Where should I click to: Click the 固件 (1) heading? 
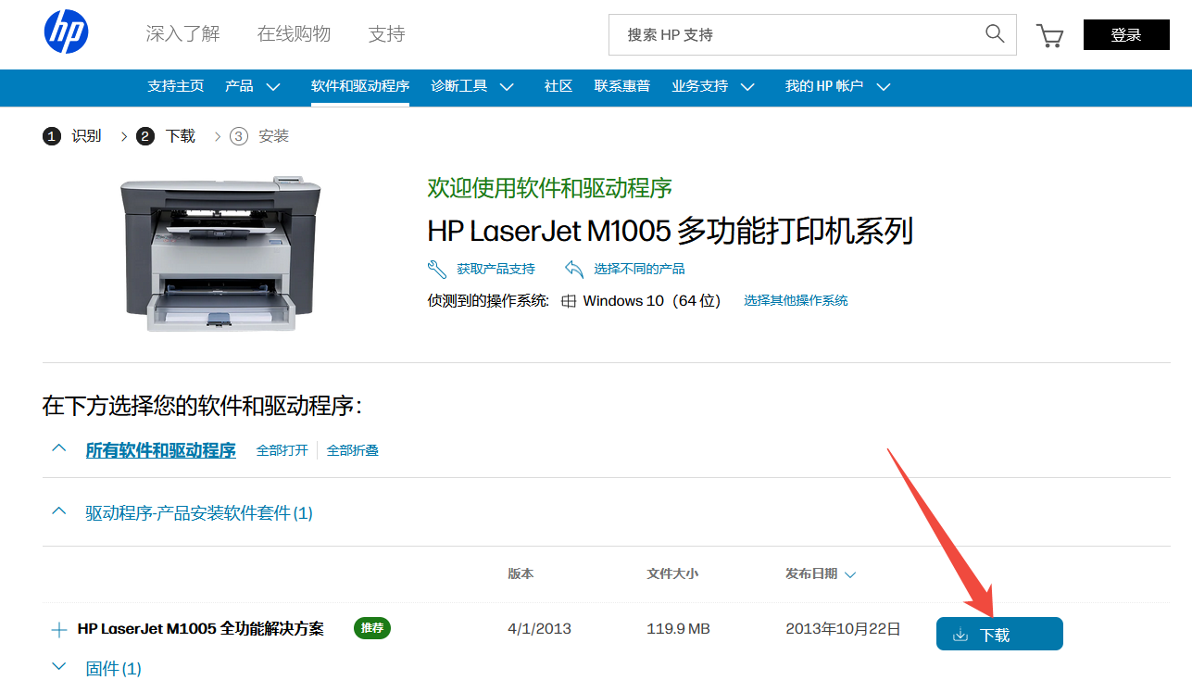pos(113,668)
